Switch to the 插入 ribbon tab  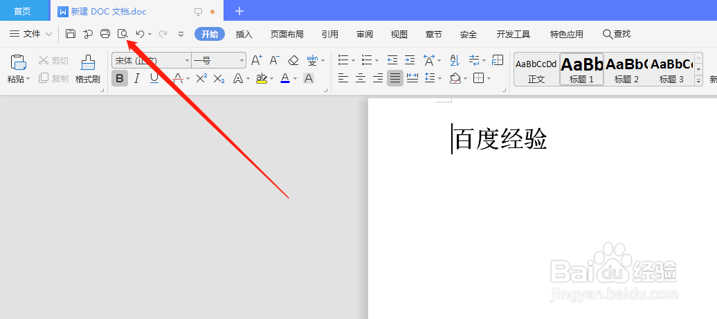[244, 34]
